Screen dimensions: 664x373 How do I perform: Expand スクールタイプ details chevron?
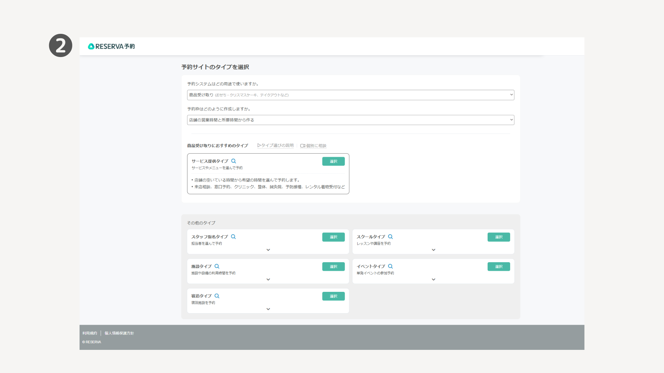tap(433, 250)
